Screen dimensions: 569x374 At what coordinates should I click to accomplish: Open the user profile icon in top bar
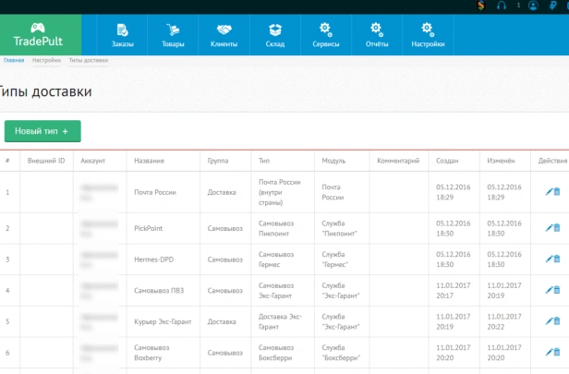pos(533,6)
